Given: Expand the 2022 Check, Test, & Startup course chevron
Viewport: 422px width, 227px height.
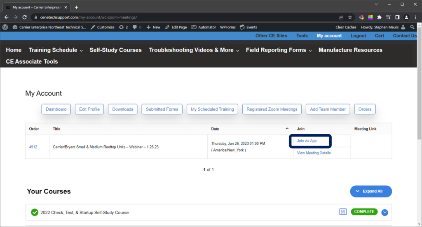Looking at the screenshot, I should click(385, 213).
